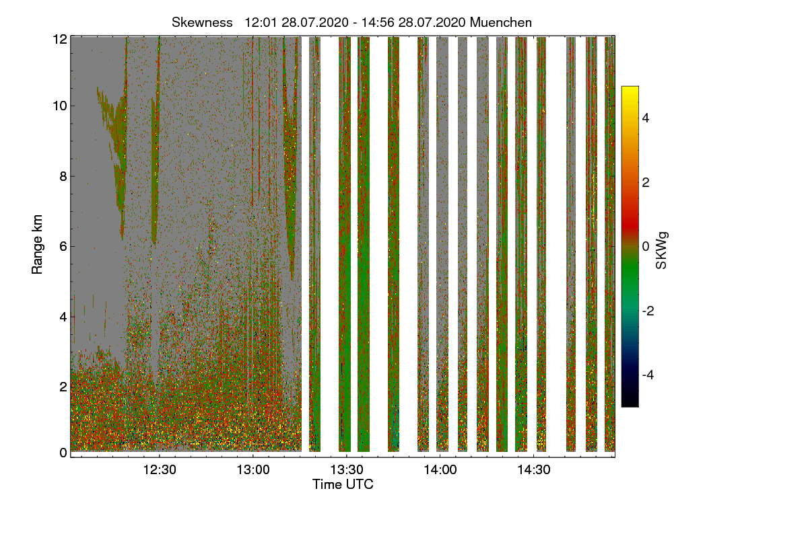
Task: Click the 14:30 time tick label
Action: [533, 470]
